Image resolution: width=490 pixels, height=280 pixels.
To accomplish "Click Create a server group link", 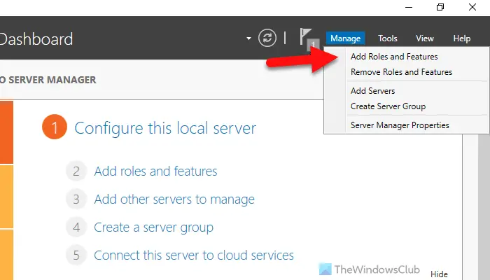I will point(153,227).
